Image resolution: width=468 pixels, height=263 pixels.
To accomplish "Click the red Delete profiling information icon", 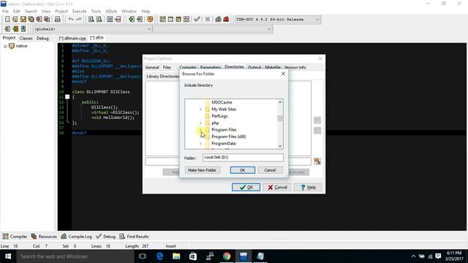I will (226, 20).
